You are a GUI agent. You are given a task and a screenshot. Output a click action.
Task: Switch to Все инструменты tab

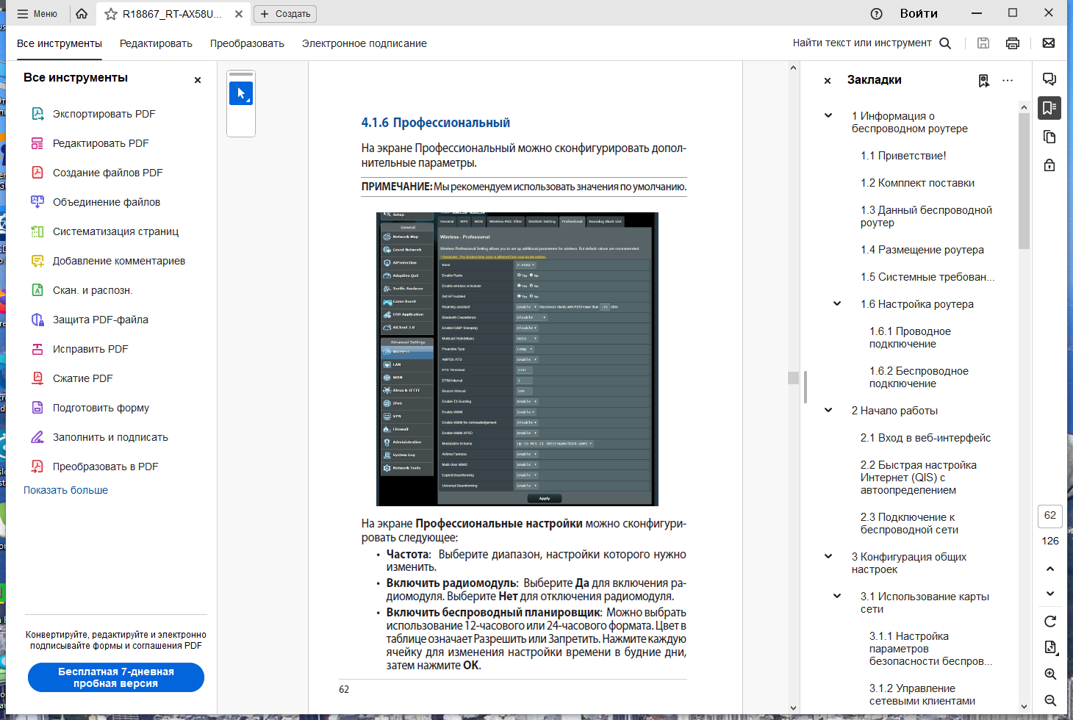60,43
